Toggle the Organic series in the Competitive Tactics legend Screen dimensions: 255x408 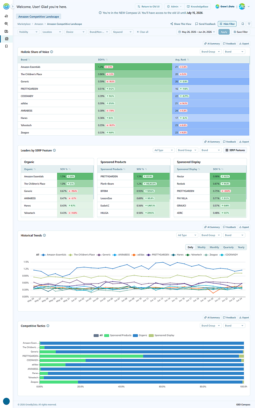(x=140, y=335)
